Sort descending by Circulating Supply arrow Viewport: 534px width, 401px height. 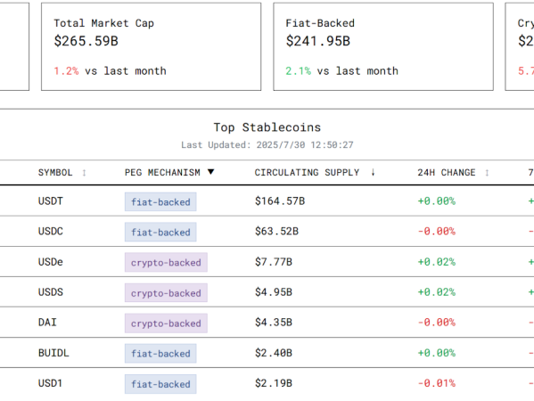pyautogui.click(x=373, y=172)
